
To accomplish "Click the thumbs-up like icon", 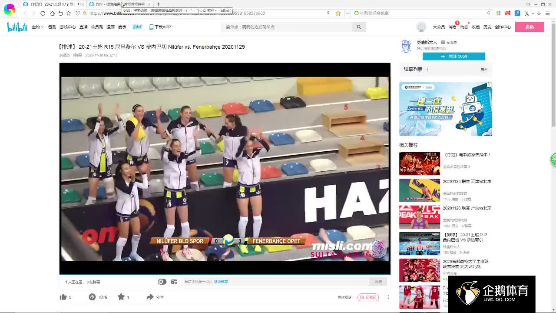I will click(x=63, y=297).
